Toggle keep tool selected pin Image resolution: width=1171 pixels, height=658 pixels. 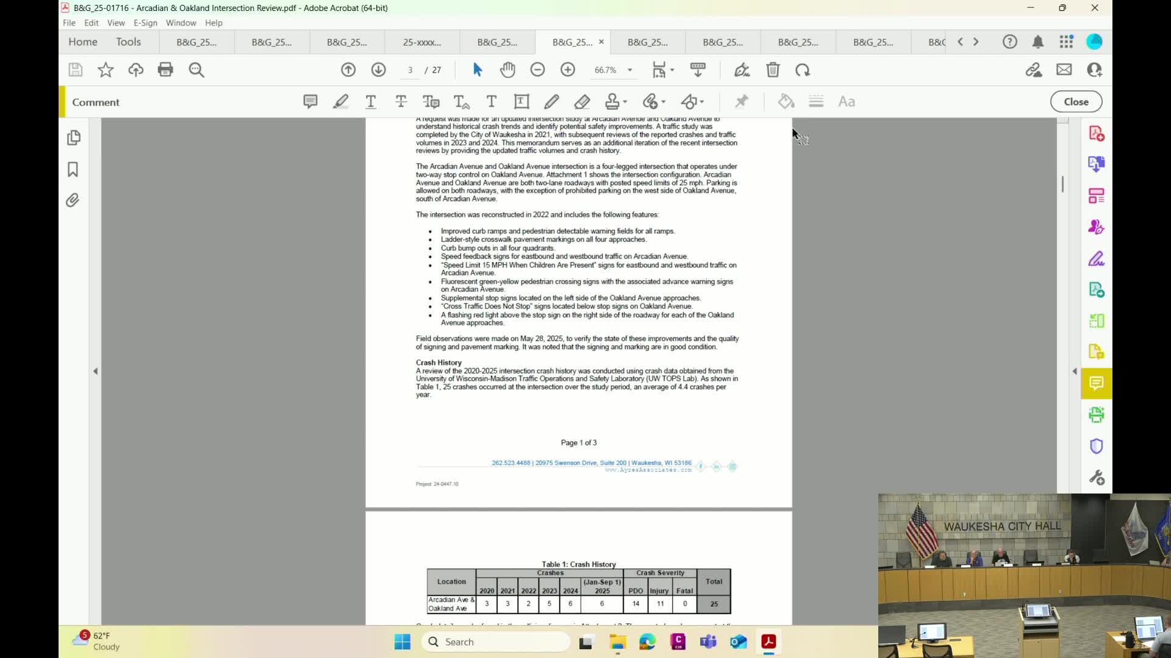pos(741,102)
